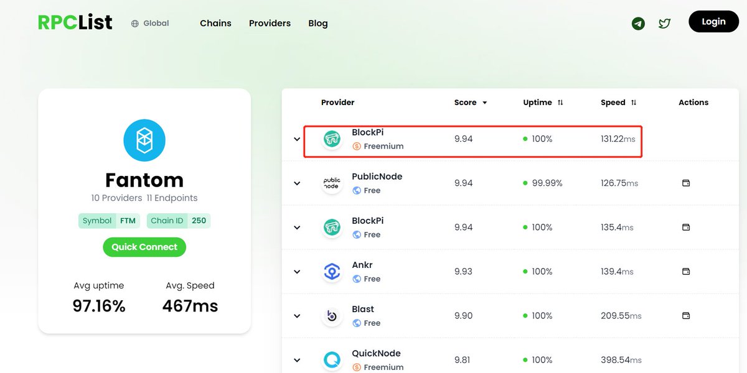Select the QuickNode provider logo

point(332,359)
